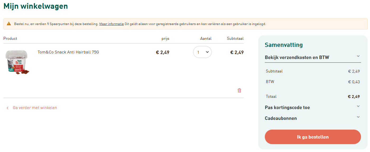Open the Meer informatie link
370x152 pixels.
(112, 24)
